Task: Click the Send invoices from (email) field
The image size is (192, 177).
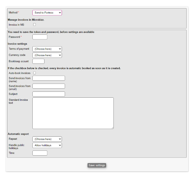Action: pos(49,86)
